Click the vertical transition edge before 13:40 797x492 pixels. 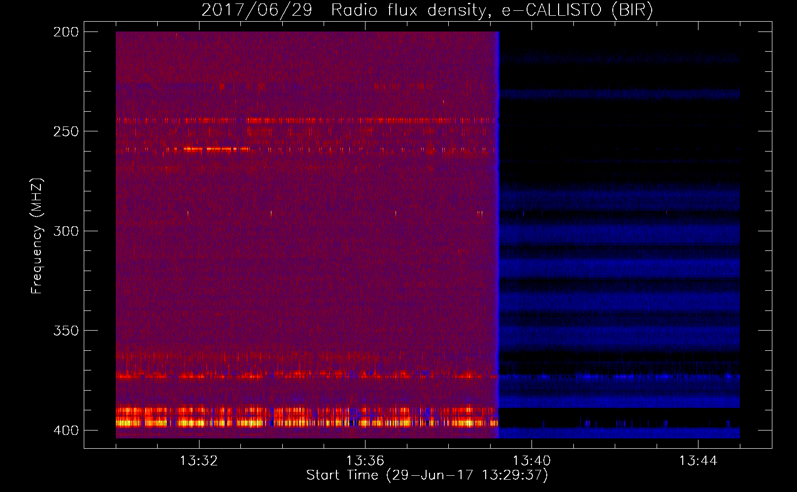click(x=498, y=235)
